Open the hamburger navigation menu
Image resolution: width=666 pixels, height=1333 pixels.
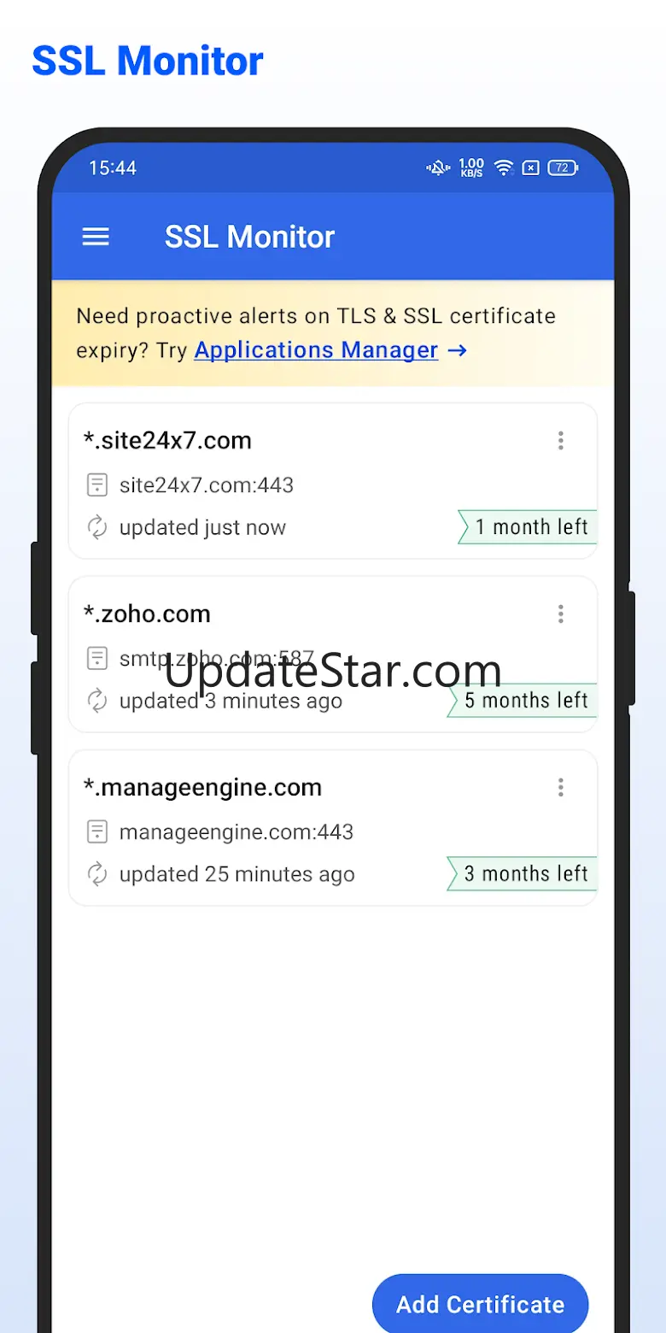[x=96, y=237]
